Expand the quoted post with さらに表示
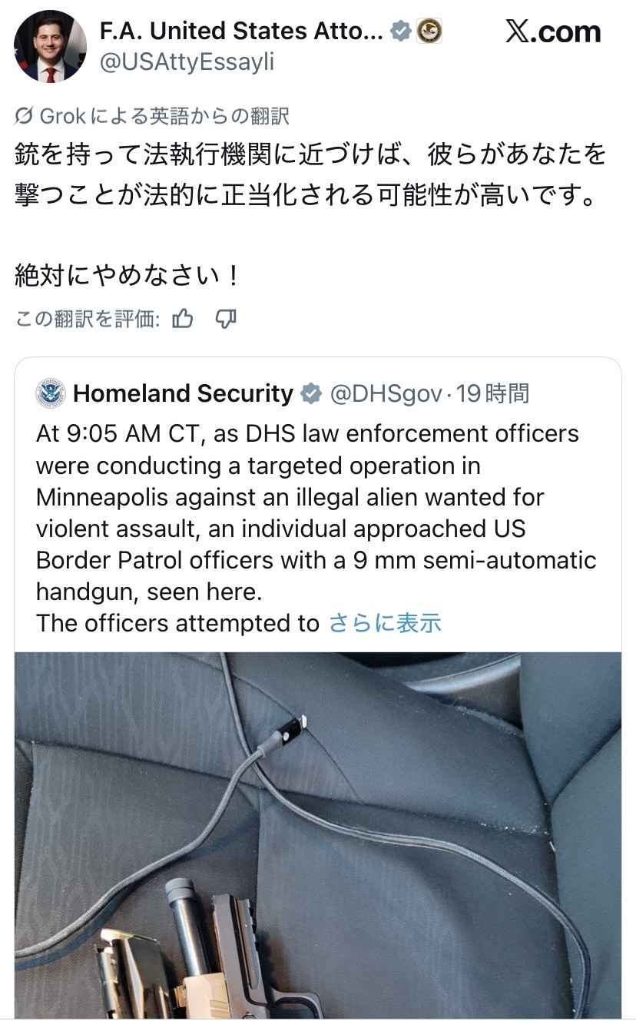Viewport: 636px width, 1031px height. click(385, 623)
